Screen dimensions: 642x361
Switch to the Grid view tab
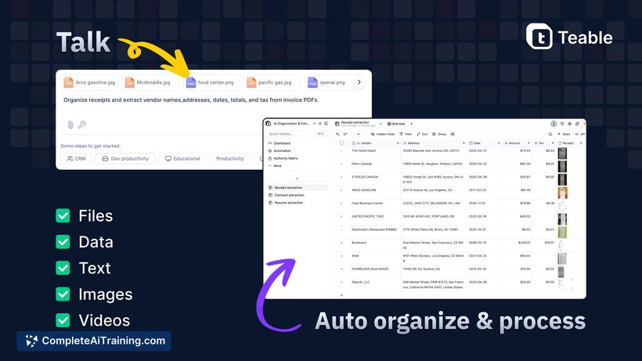tap(396, 124)
